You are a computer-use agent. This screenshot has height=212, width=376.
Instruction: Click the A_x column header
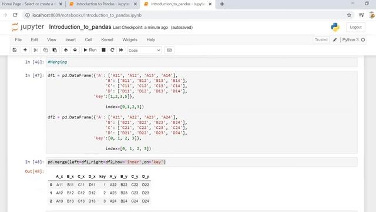59,177
